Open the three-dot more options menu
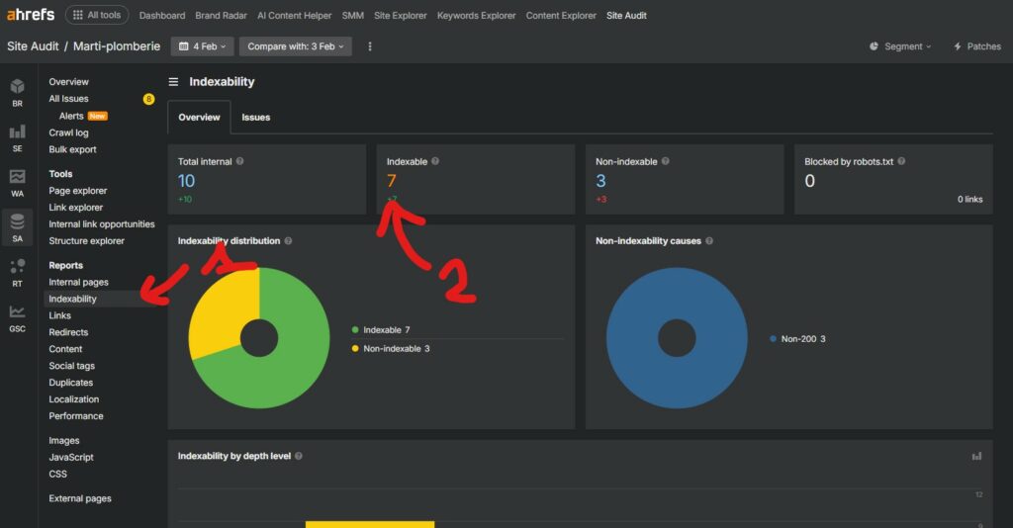Image resolution: width=1013 pixels, height=528 pixels. 370,46
